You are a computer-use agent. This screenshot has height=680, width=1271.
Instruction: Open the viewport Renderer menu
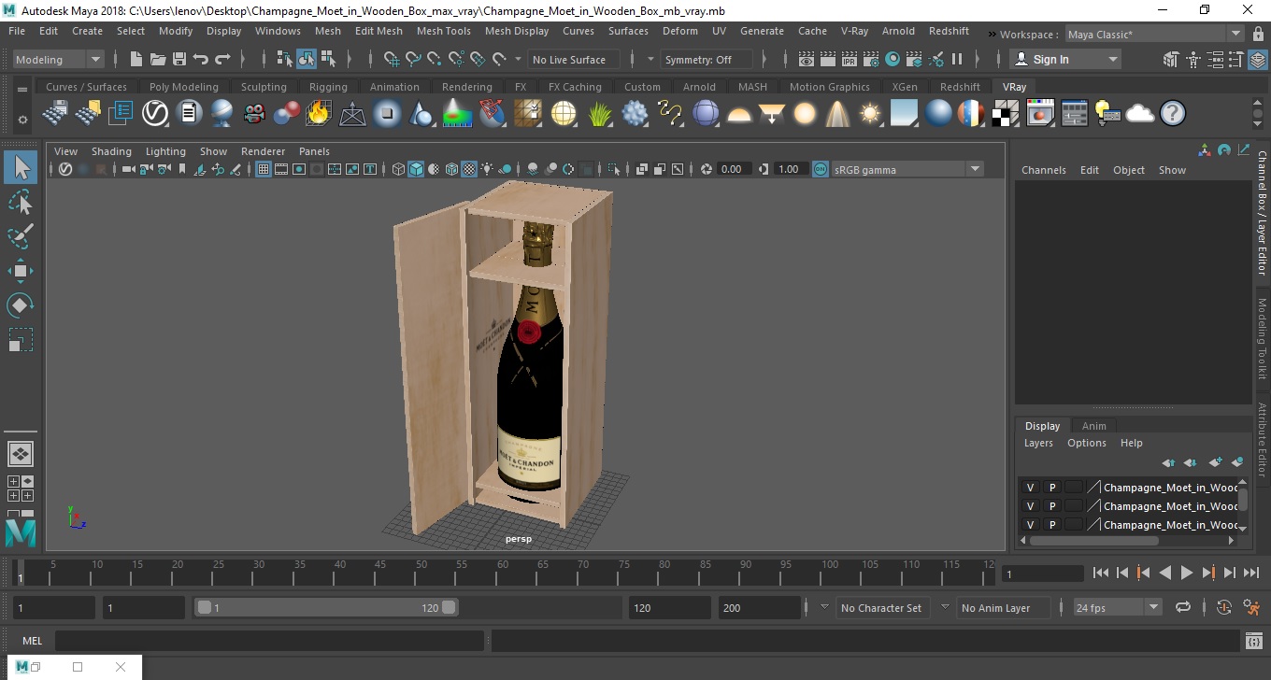(264, 151)
